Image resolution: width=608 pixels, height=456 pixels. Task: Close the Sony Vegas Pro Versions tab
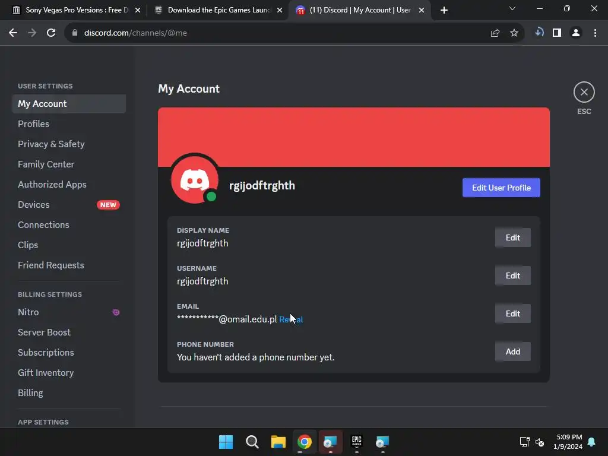[138, 10]
